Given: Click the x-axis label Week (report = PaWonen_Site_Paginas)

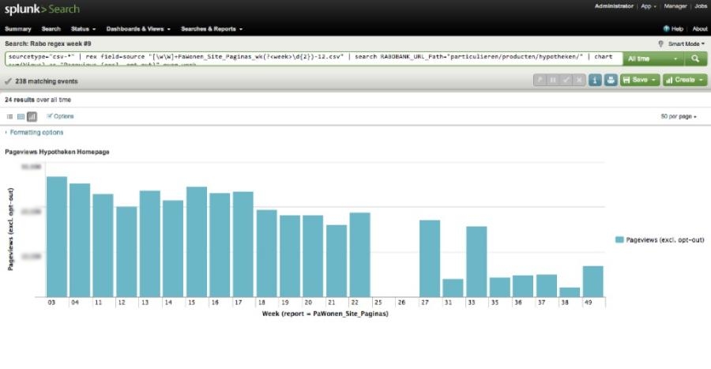Looking at the screenshot, I should coord(325,314).
